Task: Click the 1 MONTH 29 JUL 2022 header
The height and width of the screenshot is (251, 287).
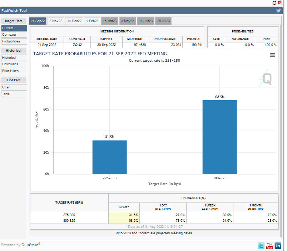Action: coord(256,207)
